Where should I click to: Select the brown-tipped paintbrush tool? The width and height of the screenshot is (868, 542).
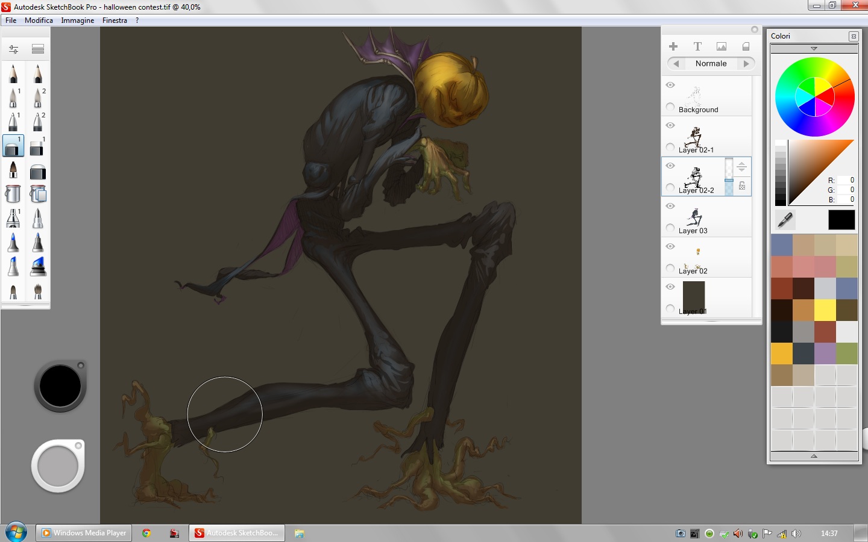[13, 170]
